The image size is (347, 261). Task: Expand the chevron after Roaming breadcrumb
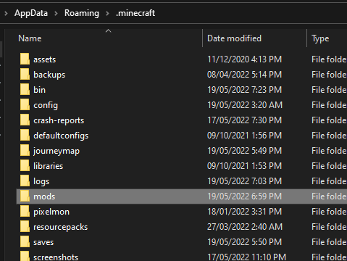tap(107, 13)
